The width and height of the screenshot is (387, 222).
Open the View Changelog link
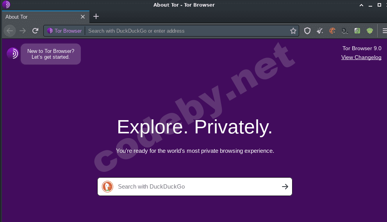pos(361,57)
